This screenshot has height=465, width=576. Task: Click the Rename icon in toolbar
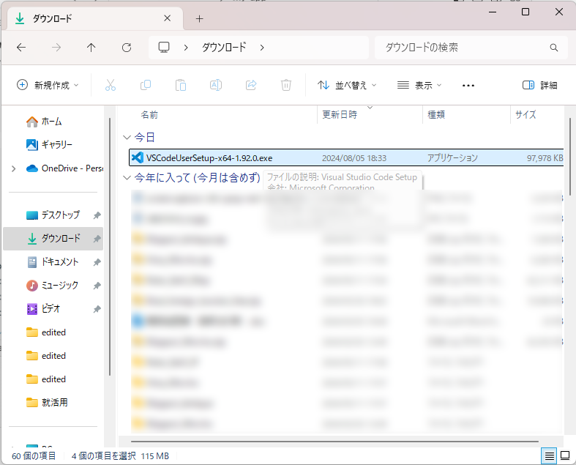point(216,85)
